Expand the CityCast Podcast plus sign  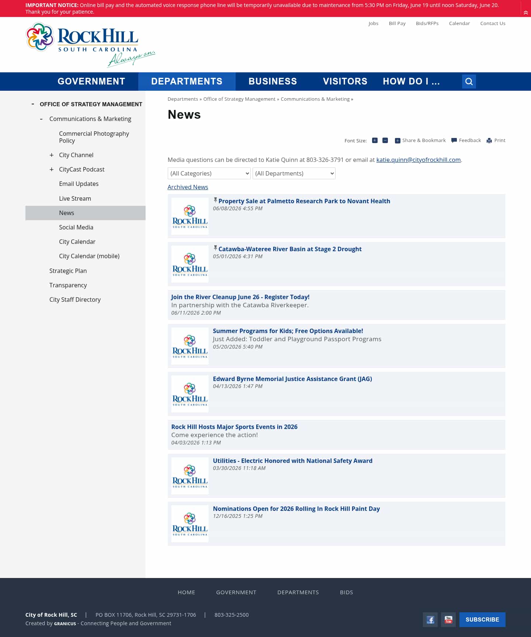[52, 170]
